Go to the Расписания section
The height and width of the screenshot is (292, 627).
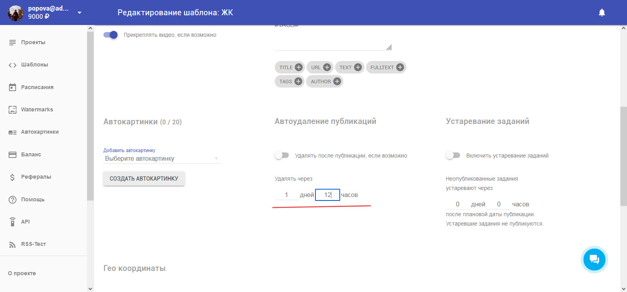[37, 87]
